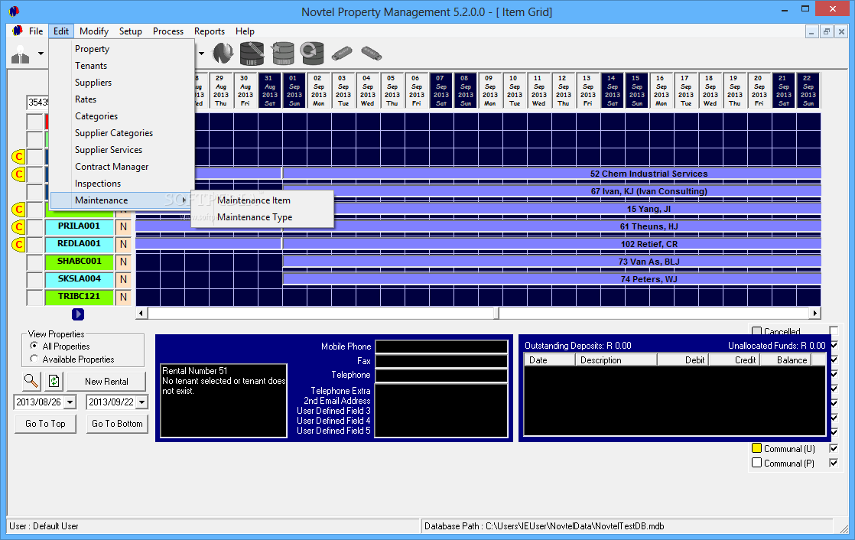Open the Setup menu
Viewport: 855px width, 540px height.
[x=130, y=31]
